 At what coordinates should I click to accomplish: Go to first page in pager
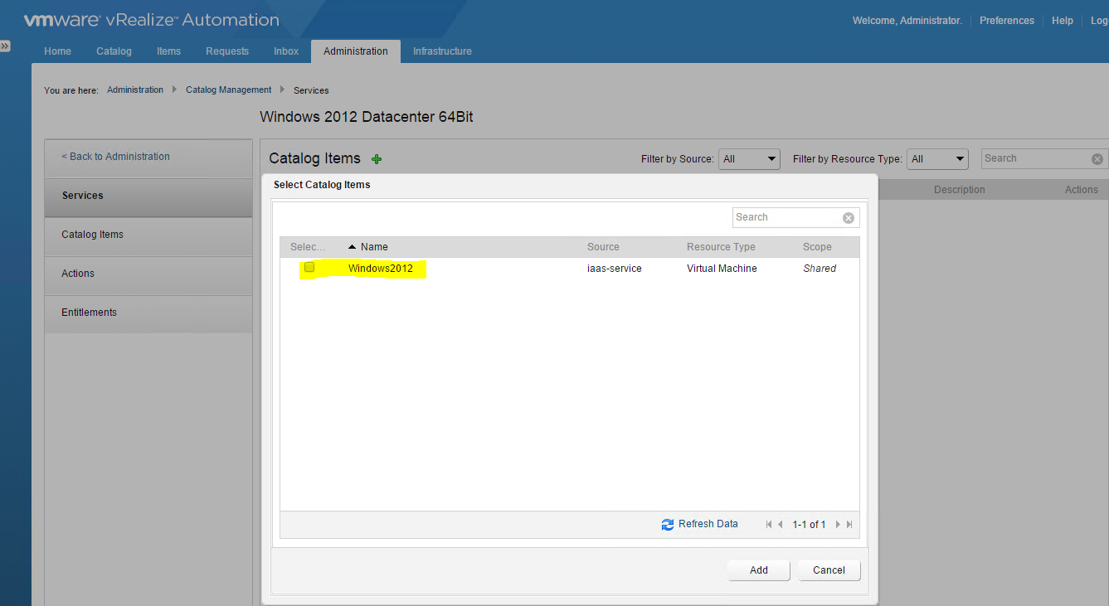pyautogui.click(x=769, y=525)
